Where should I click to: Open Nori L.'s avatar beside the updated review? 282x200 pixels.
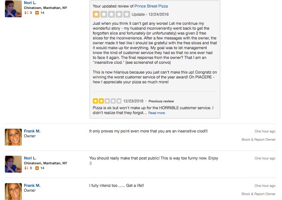coord(13,9)
